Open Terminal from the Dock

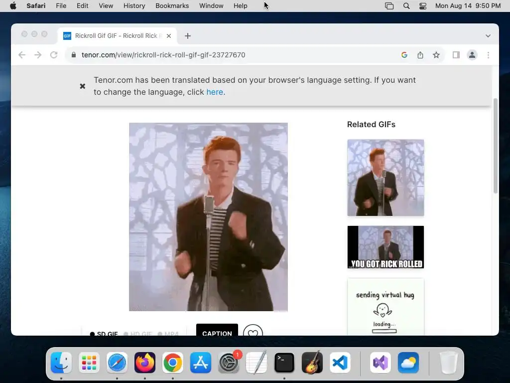pyautogui.click(x=284, y=363)
